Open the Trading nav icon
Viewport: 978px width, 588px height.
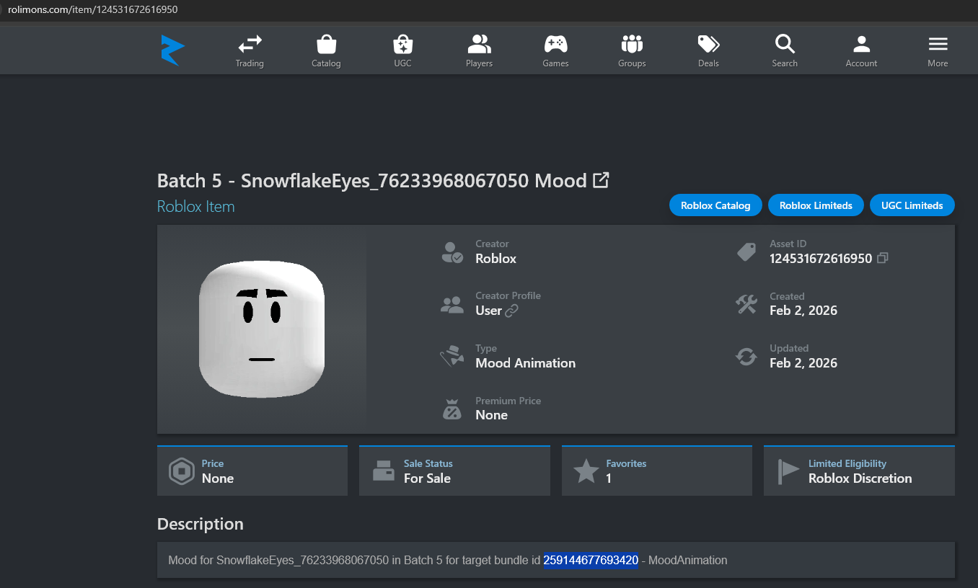(250, 44)
